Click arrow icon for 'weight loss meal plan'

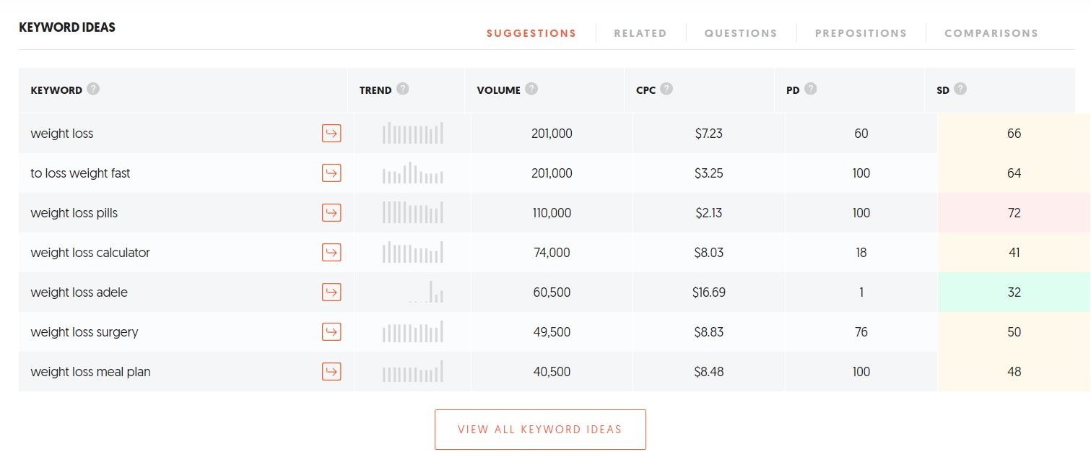(331, 372)
